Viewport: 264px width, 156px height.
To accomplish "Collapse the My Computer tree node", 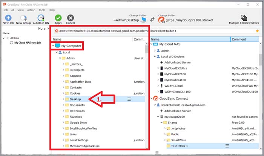I will click(53, 46).
